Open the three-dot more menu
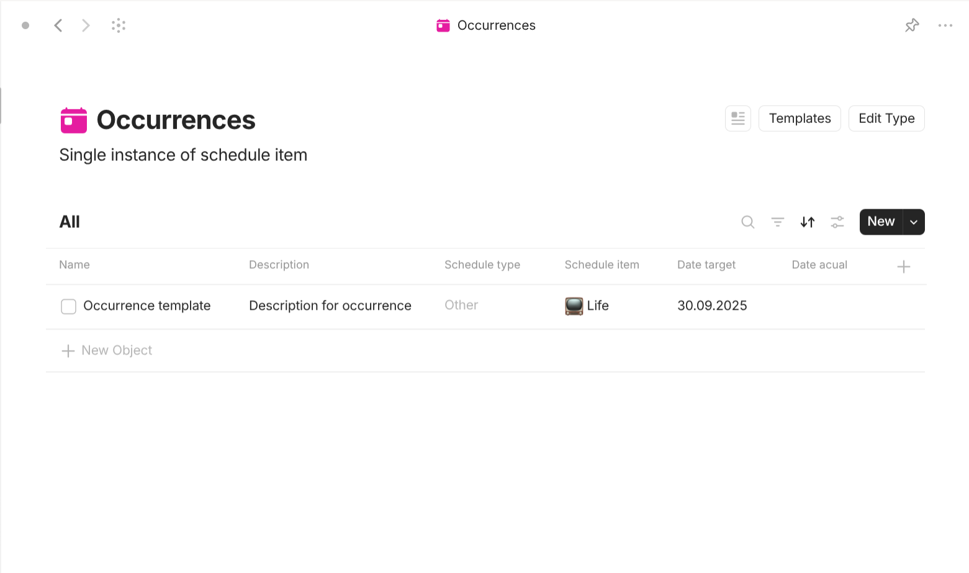Image resolution: width=969 pixels, height=573 pixels. 945,25
